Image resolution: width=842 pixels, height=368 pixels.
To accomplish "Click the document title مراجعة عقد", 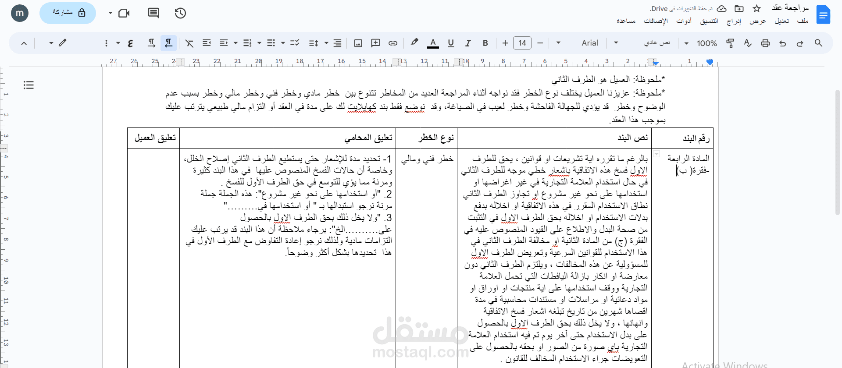I will pos(790,7).
